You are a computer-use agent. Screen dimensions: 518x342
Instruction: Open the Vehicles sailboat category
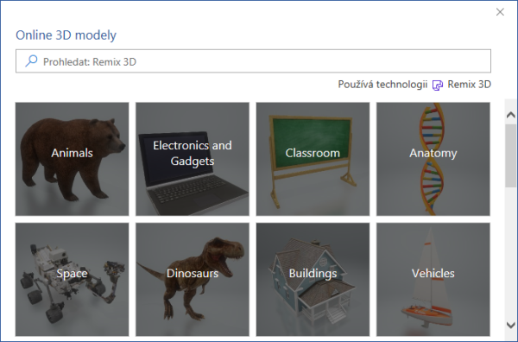click(433, 279)
